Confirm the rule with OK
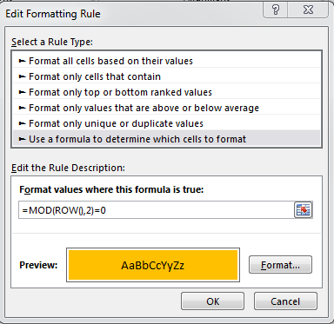Image resolution: width=334 pixels, height=324 pixels. [x=212, y=301]
